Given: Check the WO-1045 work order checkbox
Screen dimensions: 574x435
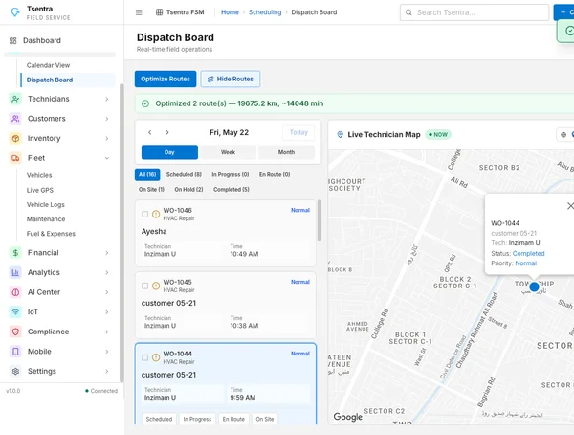Looking at the screenshot, I should (145, 286).
